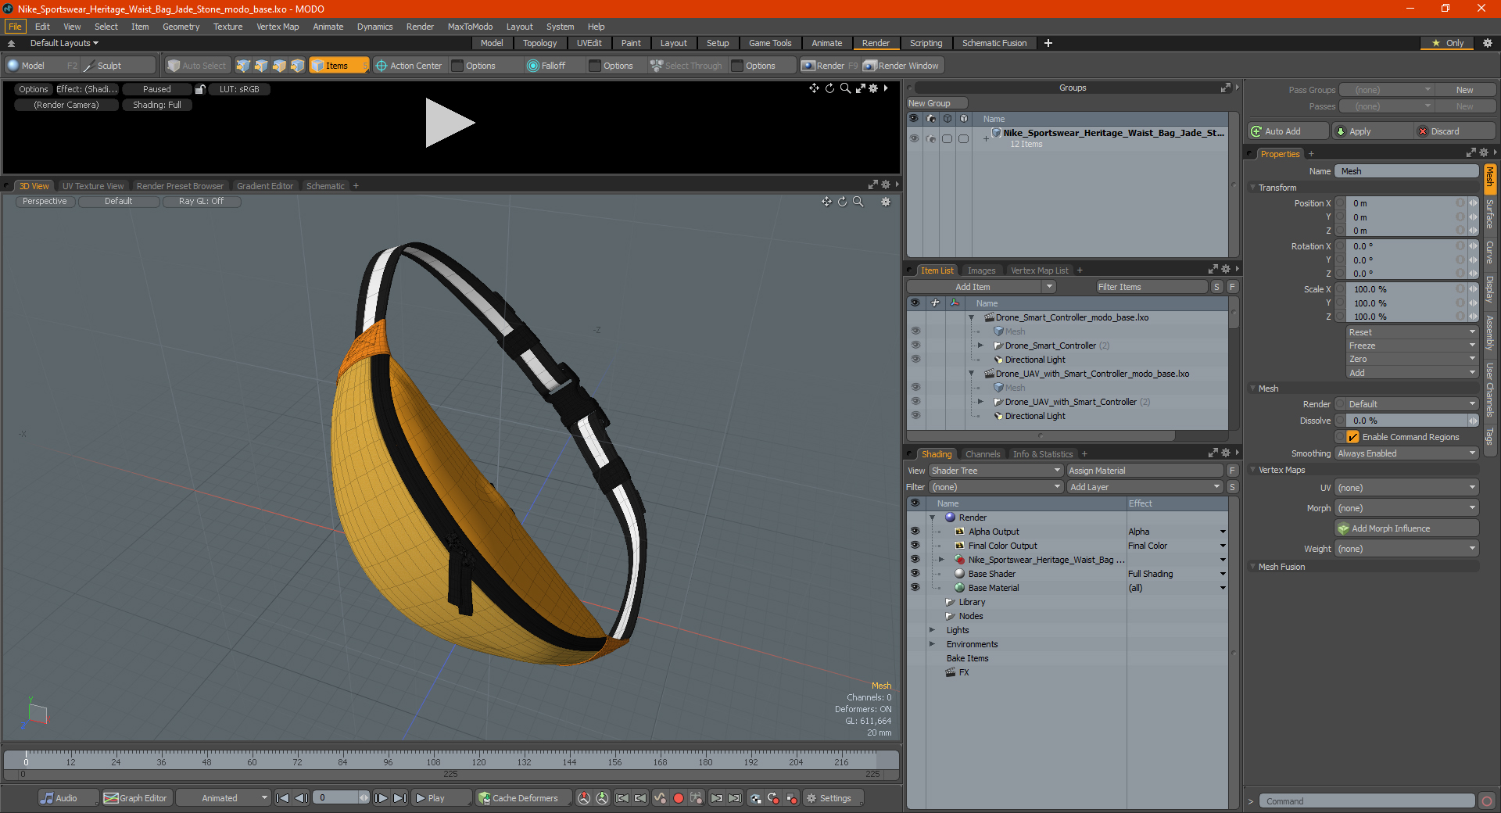
Task: Toggle Select Through Options checkbox
Action: (737, 66)
